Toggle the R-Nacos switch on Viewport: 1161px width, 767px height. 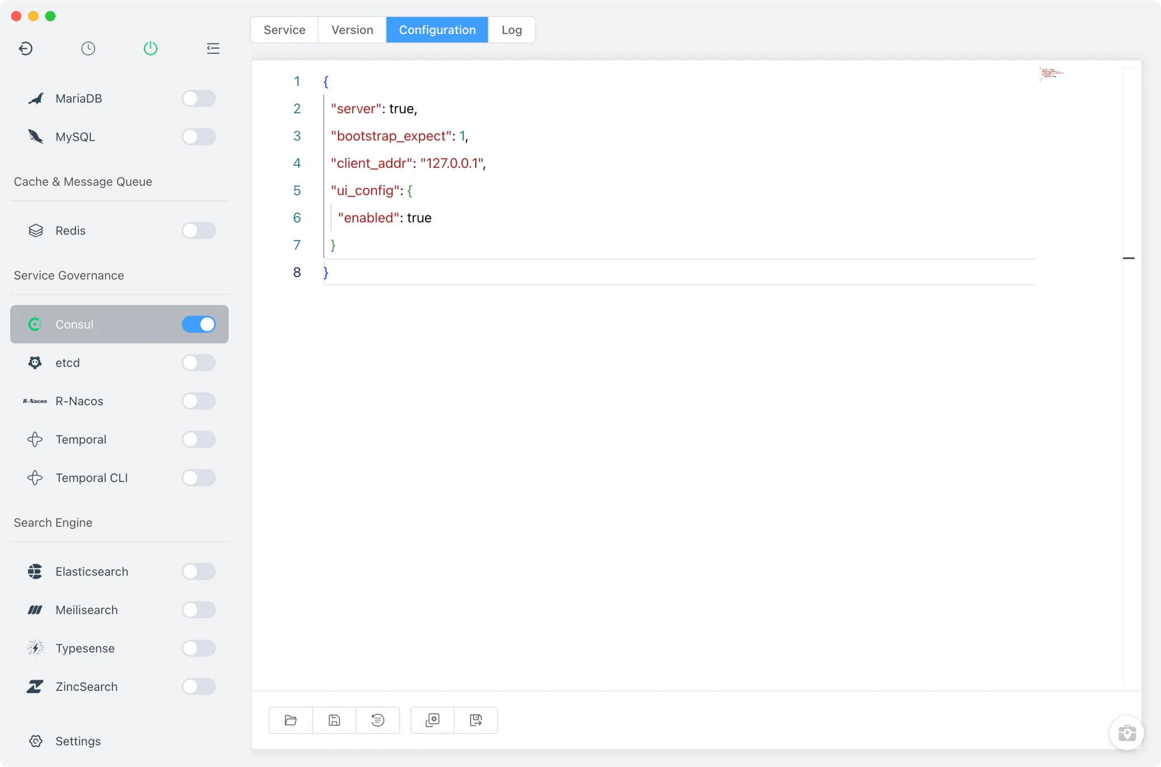pyautogui.click(x=198, y=401)
